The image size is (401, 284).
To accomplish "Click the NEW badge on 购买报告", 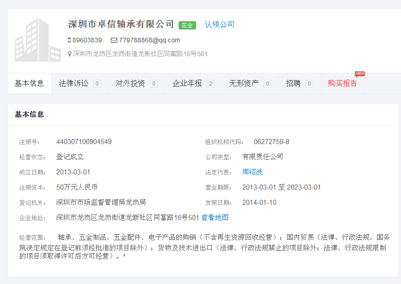I will click(359, 74).
